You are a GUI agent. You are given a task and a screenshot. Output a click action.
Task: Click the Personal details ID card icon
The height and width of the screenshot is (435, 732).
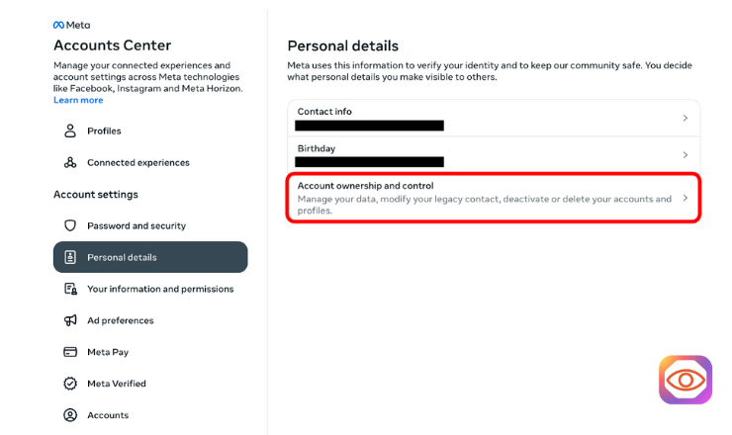point(70,257)
